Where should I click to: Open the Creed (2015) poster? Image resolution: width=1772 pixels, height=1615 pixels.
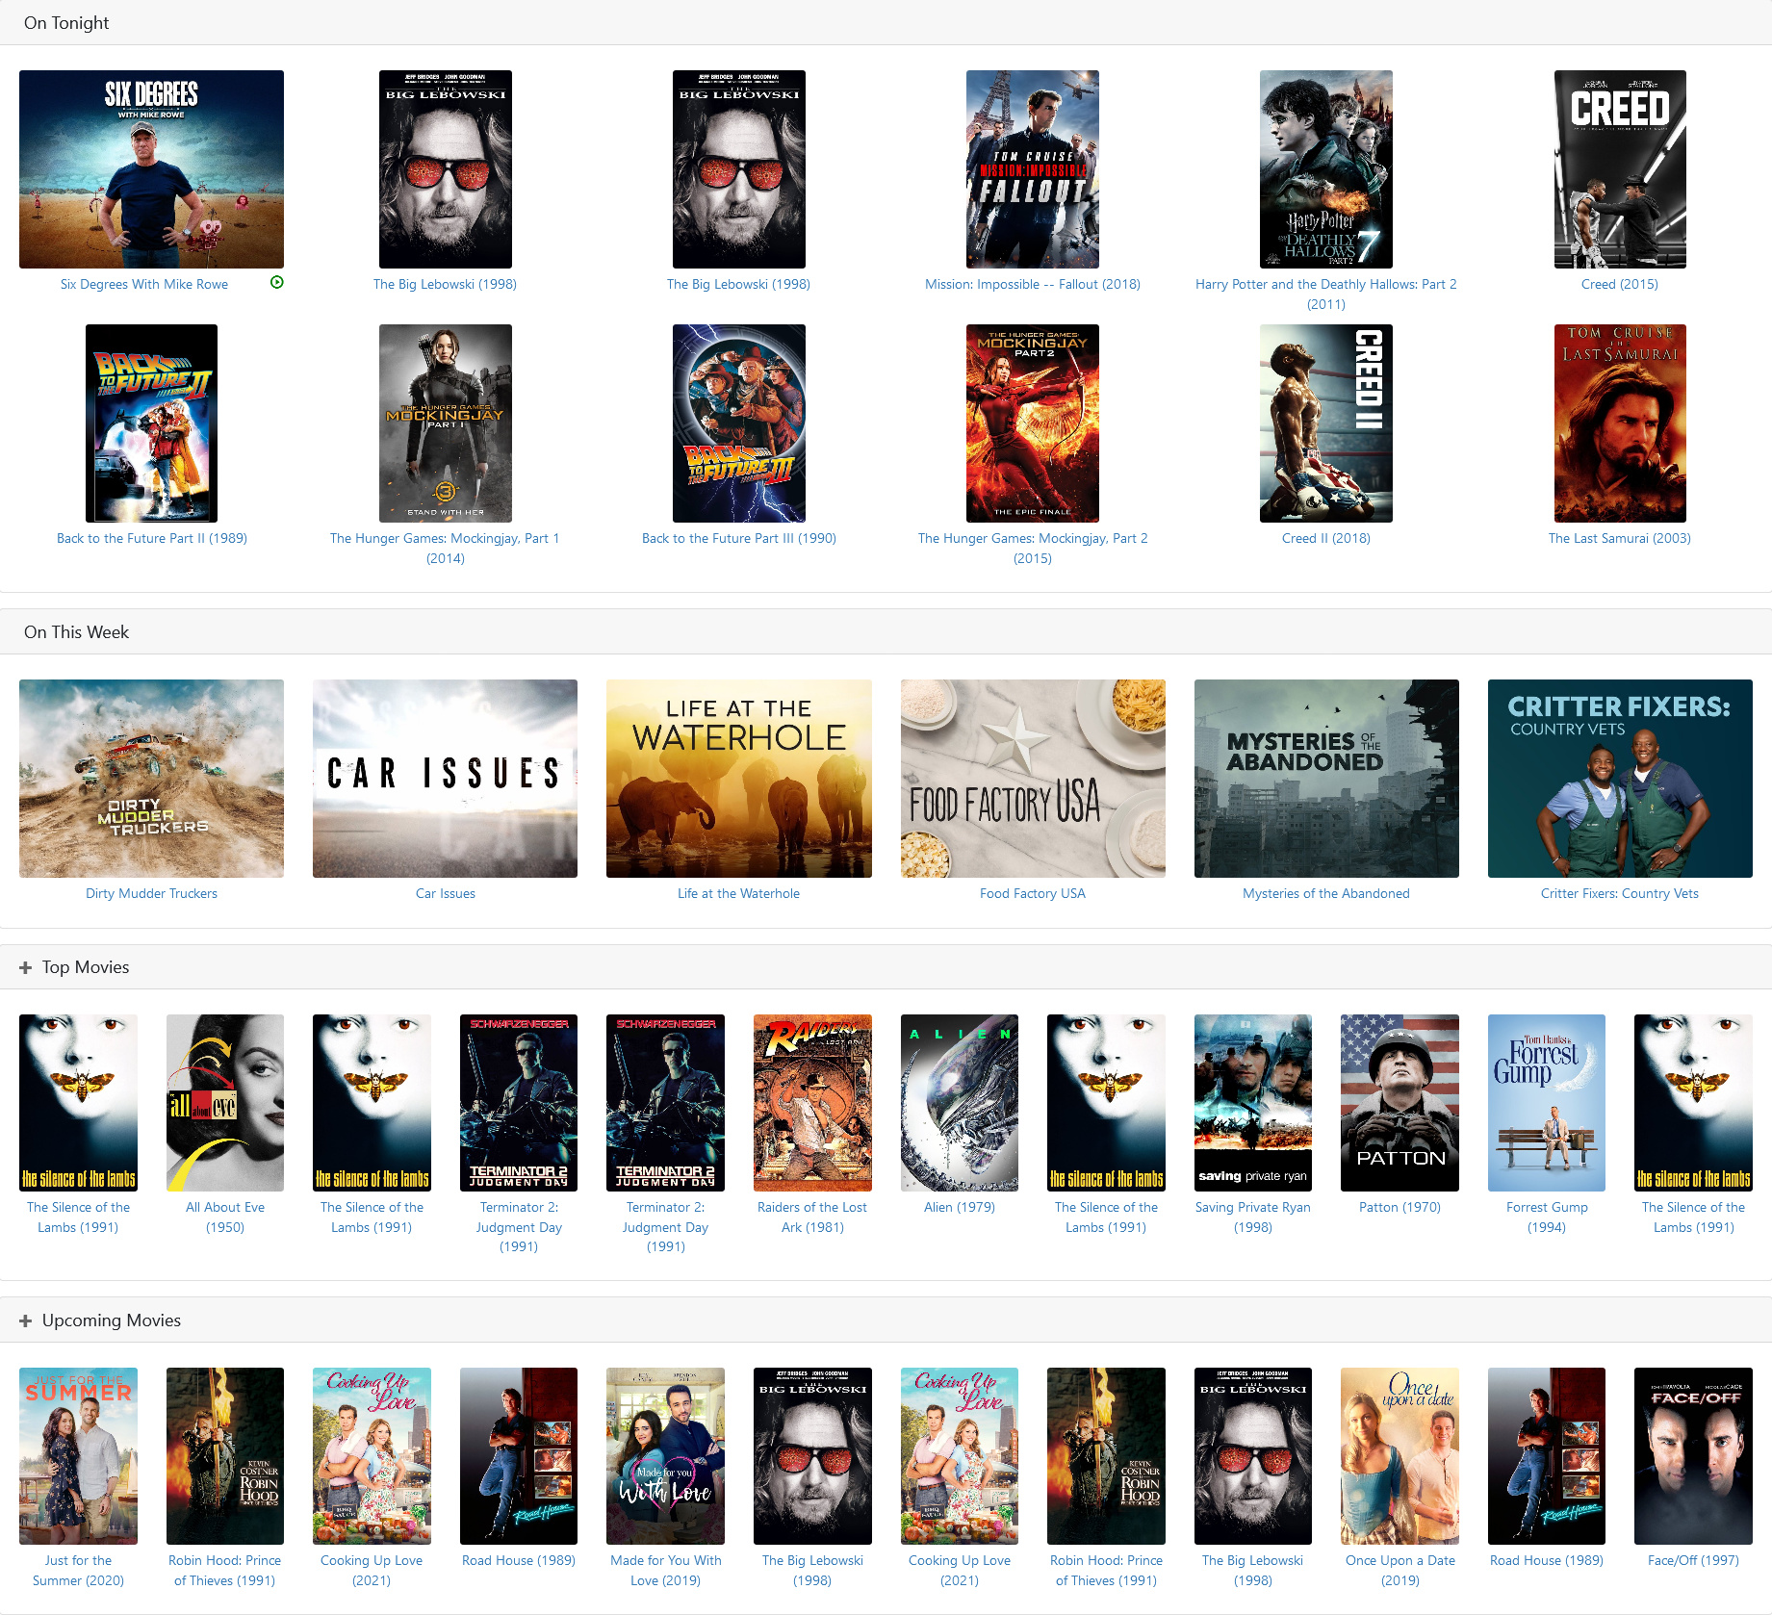1619,169
